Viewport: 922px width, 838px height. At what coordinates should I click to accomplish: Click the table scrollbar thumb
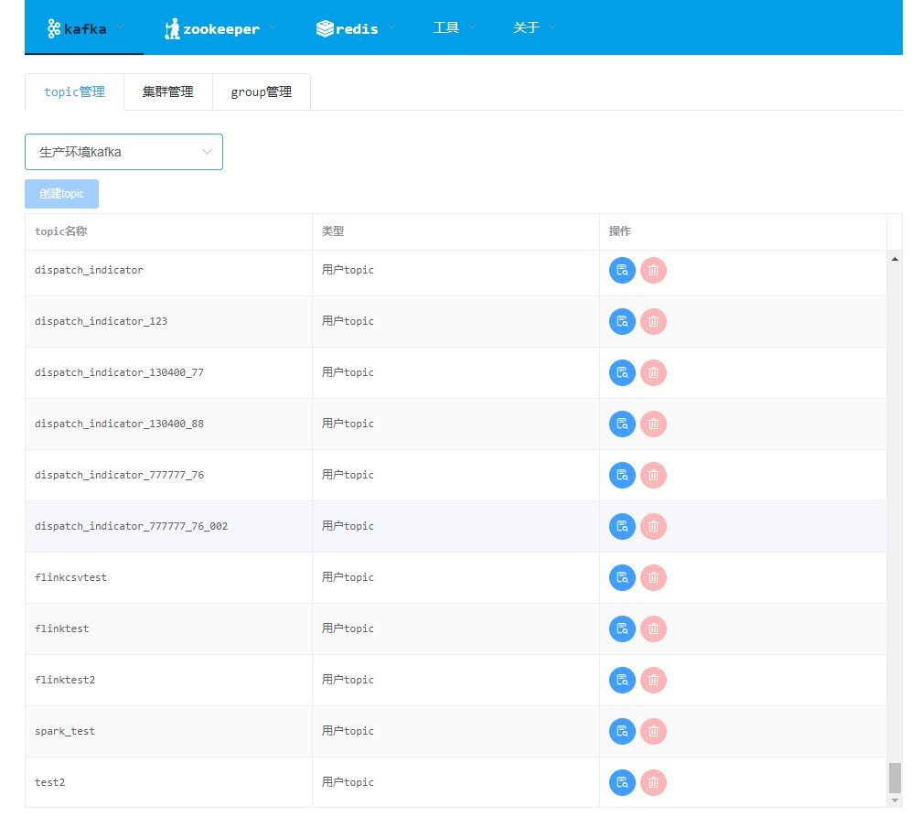coord(895,778)
